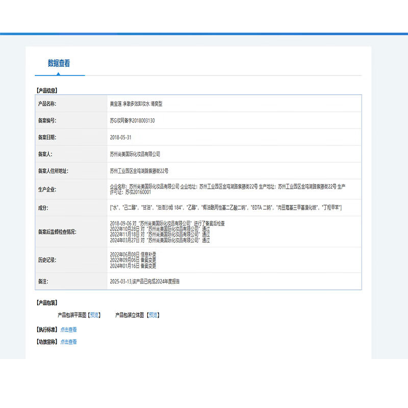The height and width of the screenshot is (408, 408).
Task: Click the 备案人 company name value
Action: click(135, 154)
